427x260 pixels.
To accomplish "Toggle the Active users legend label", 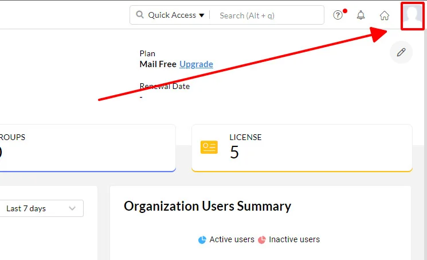I will coord(232,239).
